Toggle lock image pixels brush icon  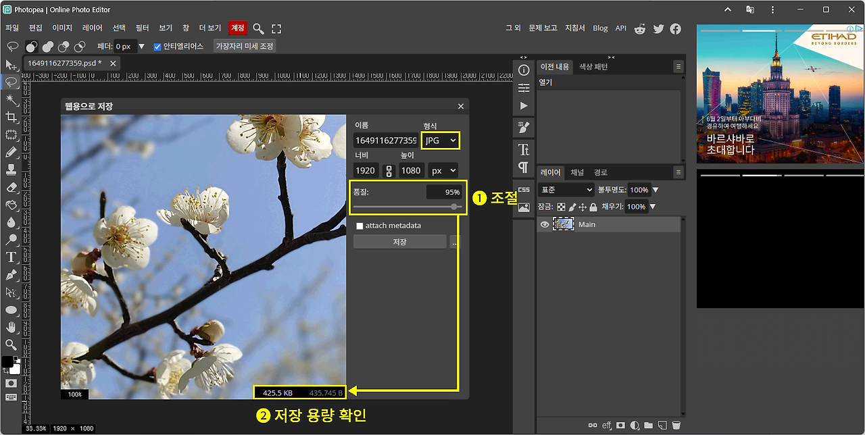click(x=572, y=207)
